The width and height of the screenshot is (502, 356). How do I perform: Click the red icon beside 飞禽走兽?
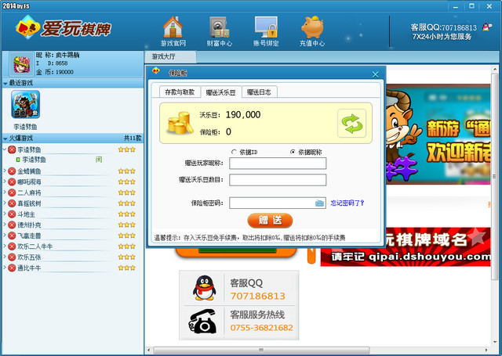click(12, 236)
